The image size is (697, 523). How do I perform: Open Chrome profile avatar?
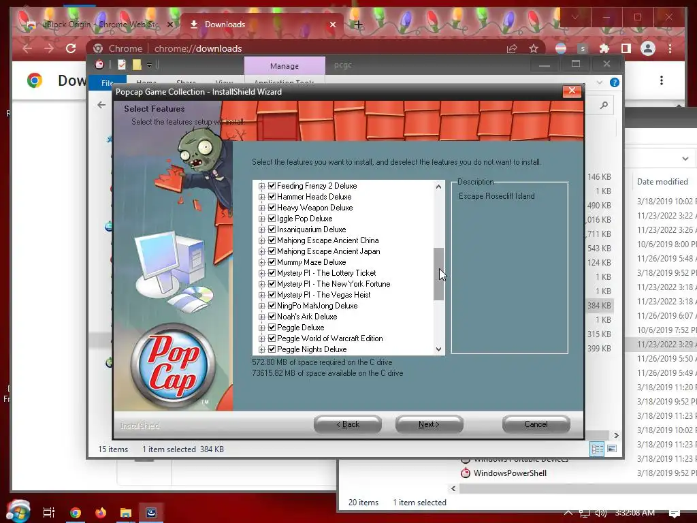pos(648,48)
